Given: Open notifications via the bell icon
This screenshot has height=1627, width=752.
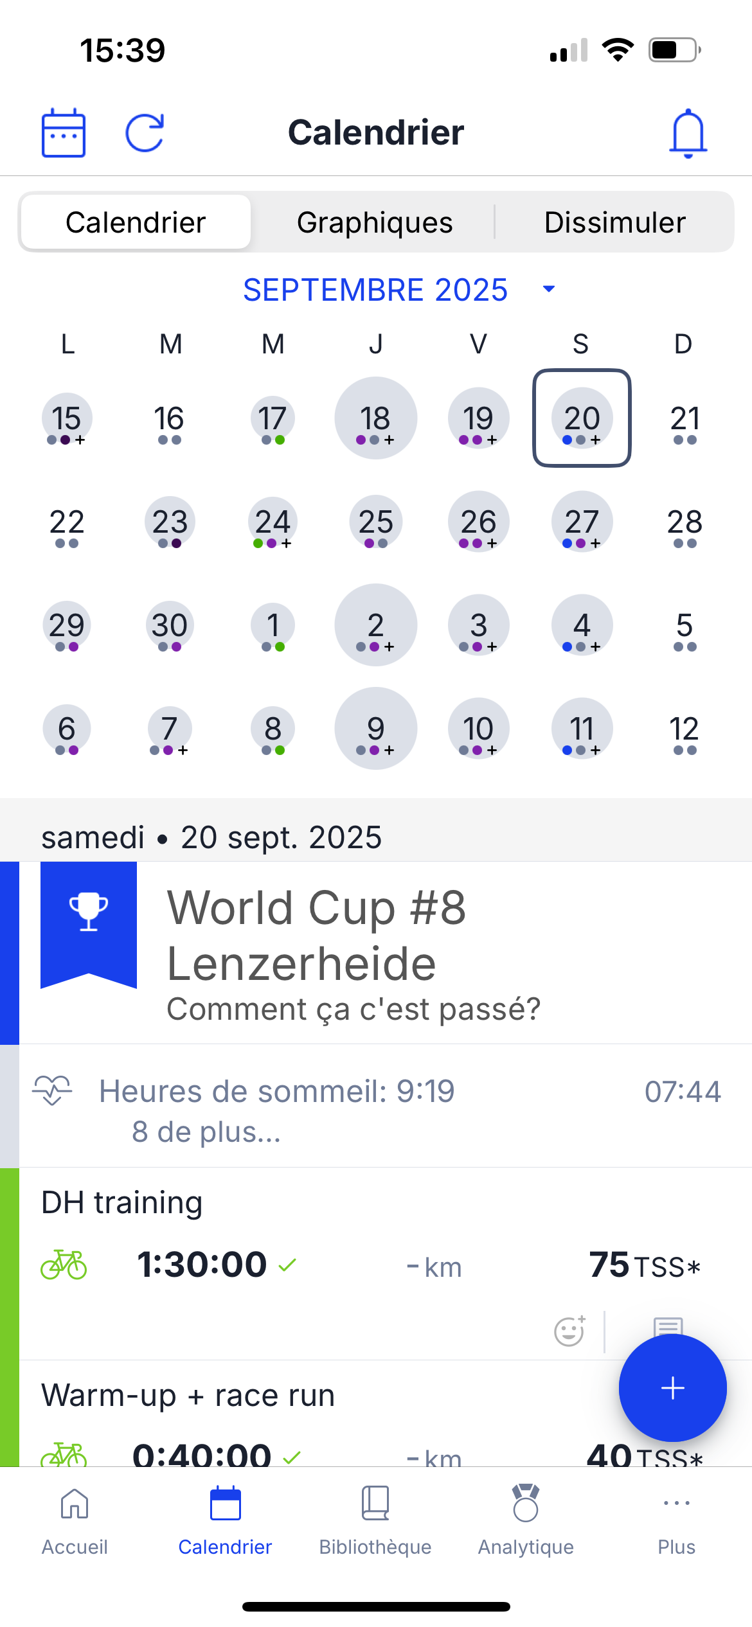Looking at the screenshot, I should [x=688, y=133].
